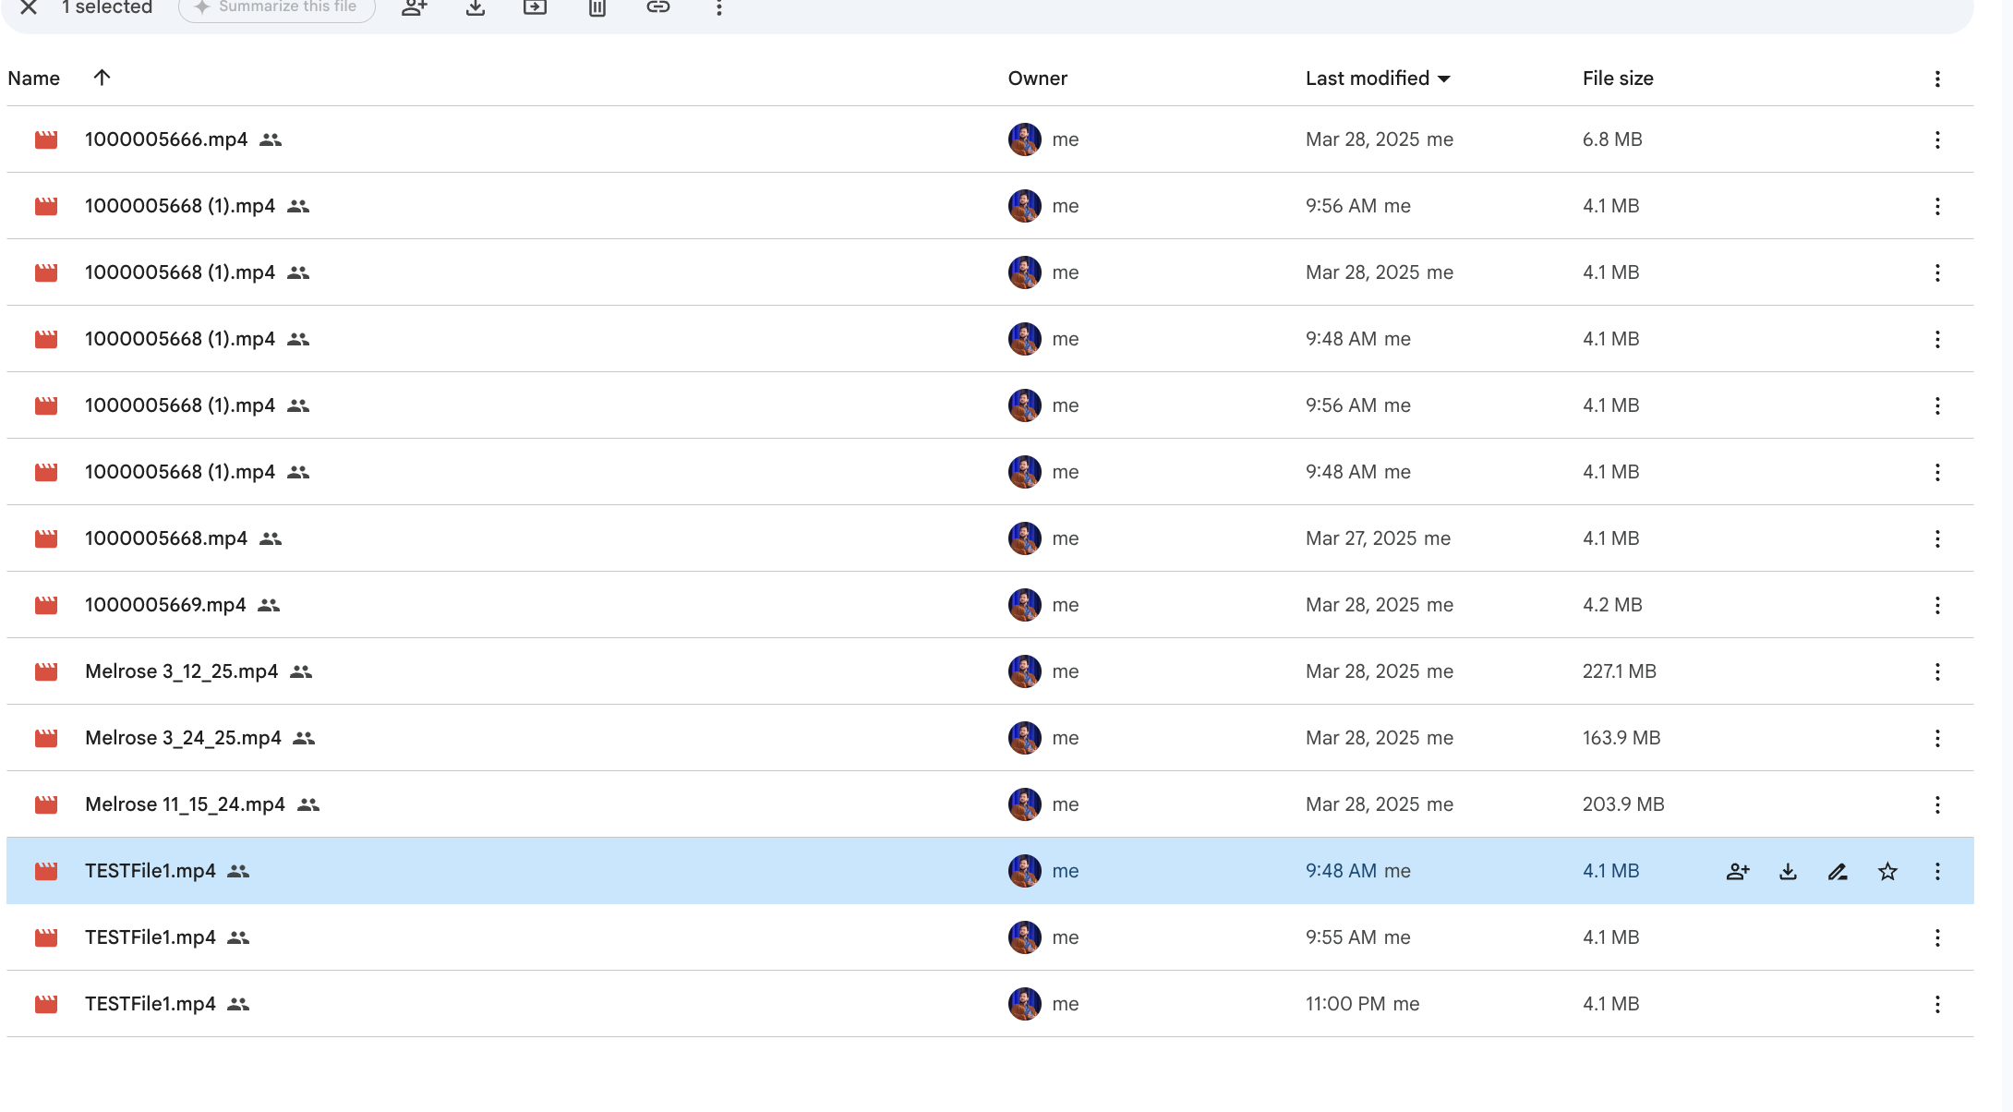
Task: Select file 1000005668.mp4
Action: [990, 538]
